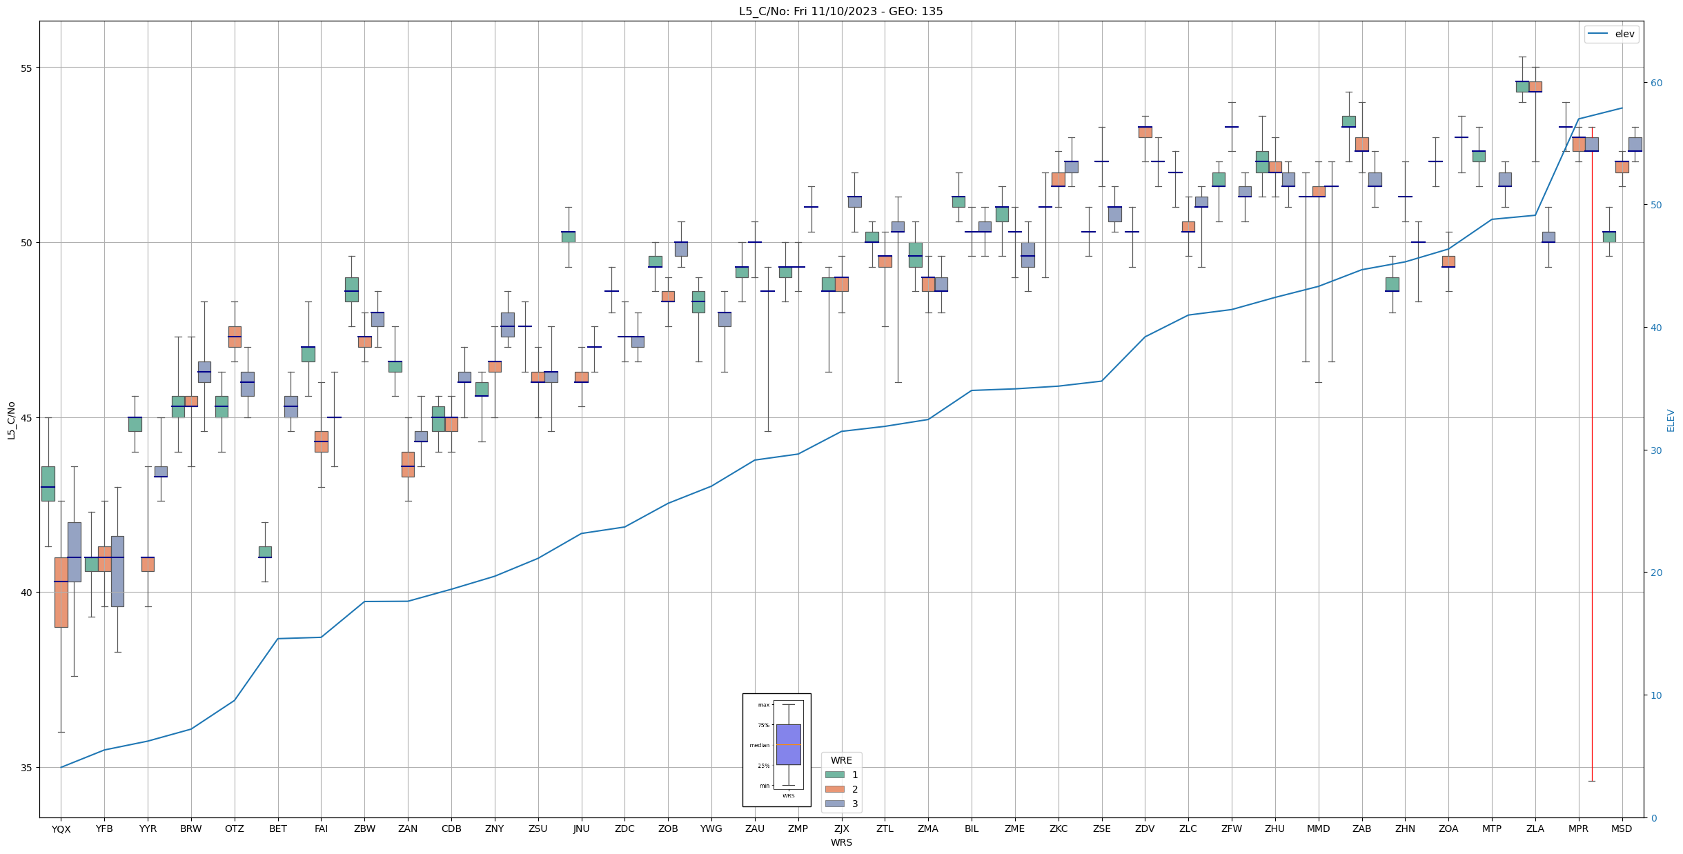Click the 'ZOA' x-axis label
The width and height of the screenshot is (1683, 854).
click(x=1448, y=828)
